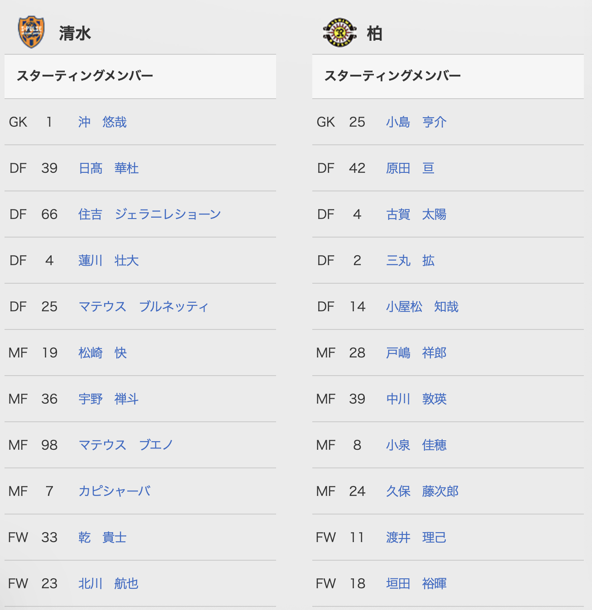Screen dimensions: 592x610
Task: Open 北川 航也 profile link
Action: pyautogui.click(x=109, y=584)
